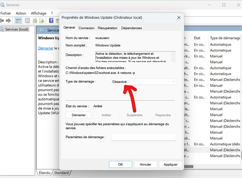The image size is (242, 178).
Task: Click the Back arrow in Services toolbar
Action: pyautogui.click(x=2, y=20)
